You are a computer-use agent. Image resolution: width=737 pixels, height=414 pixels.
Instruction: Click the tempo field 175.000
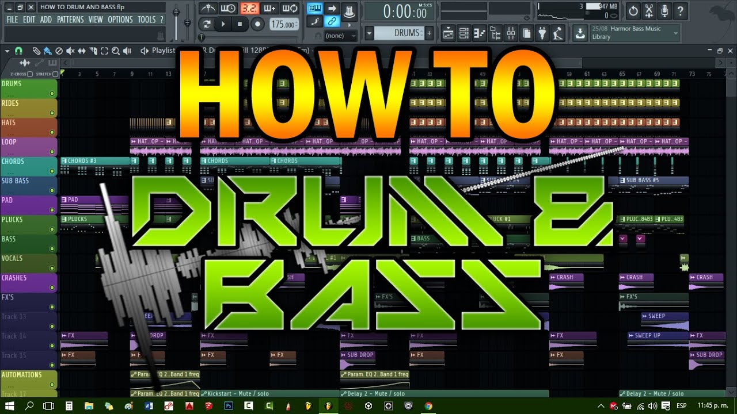click(284, 24)
